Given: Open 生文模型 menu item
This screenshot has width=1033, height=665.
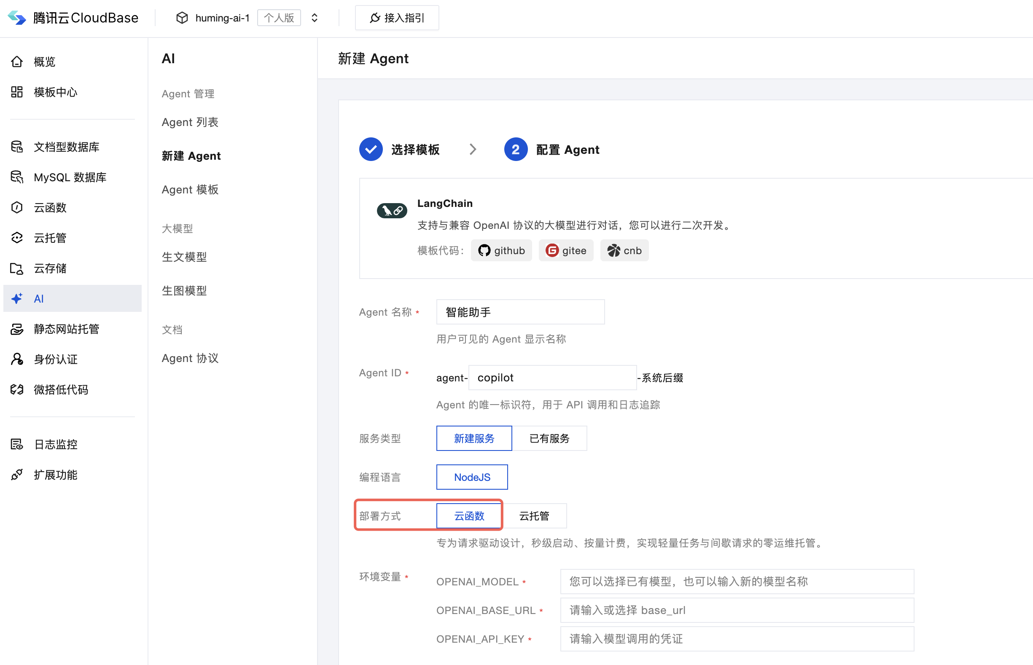Looking at the screenshot, I should click(184, 257).
